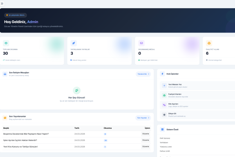This screenshot has width=235, height=157.
Task: Click the Başlık column header
Action: [6, 128]
